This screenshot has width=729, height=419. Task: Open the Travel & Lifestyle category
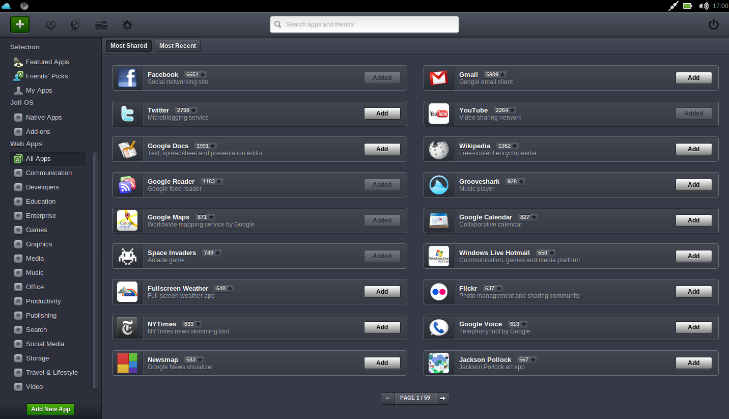click(x=52, y=373)
